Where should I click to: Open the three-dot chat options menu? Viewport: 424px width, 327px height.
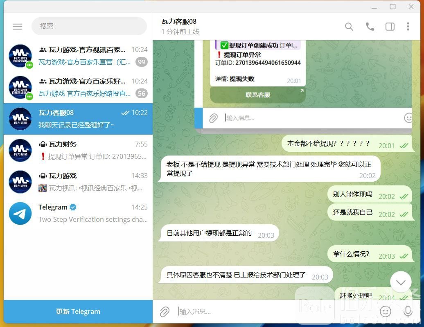(x=408, y=27)
